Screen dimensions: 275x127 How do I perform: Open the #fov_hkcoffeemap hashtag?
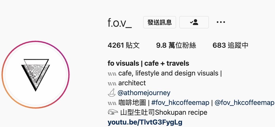[180, 103]
